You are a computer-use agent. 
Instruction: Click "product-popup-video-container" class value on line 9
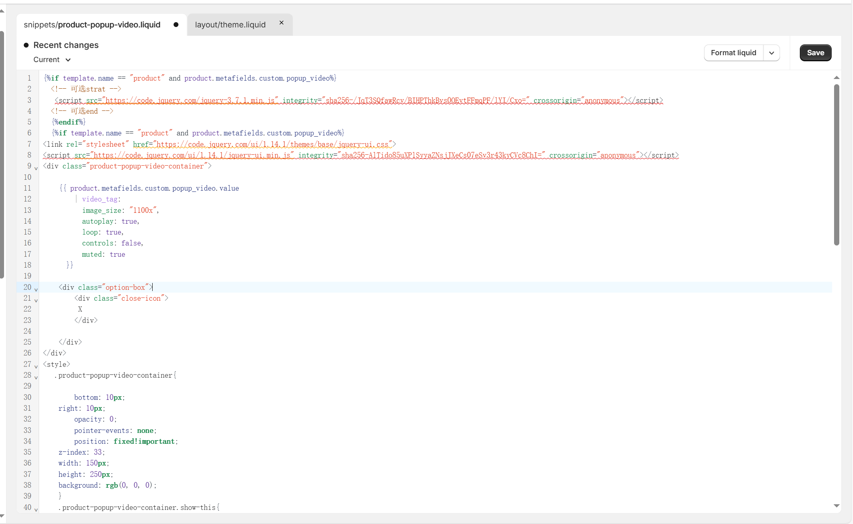147,166
